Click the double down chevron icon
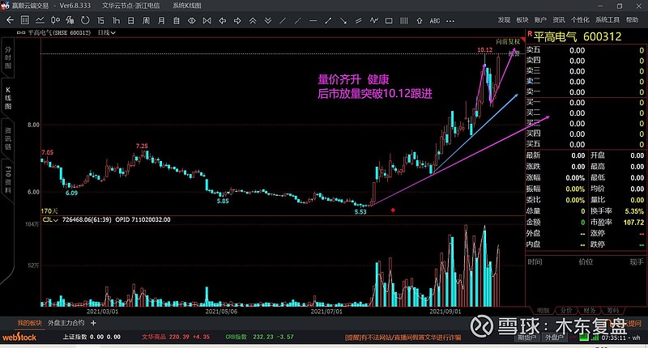 click(268, 20)
